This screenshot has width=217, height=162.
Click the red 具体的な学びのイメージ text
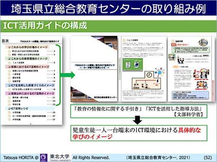[137, 134]
